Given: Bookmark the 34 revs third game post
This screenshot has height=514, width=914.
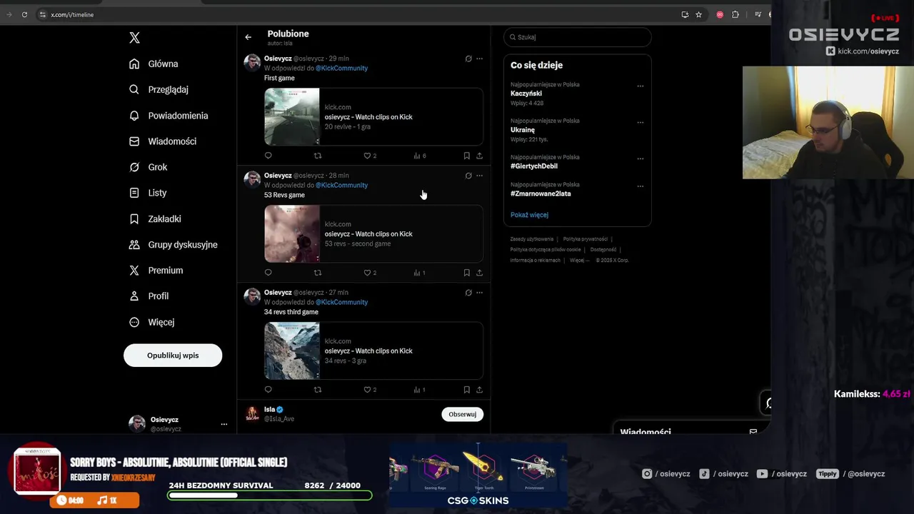Looking at the screenshot, I should click(466, 390).
